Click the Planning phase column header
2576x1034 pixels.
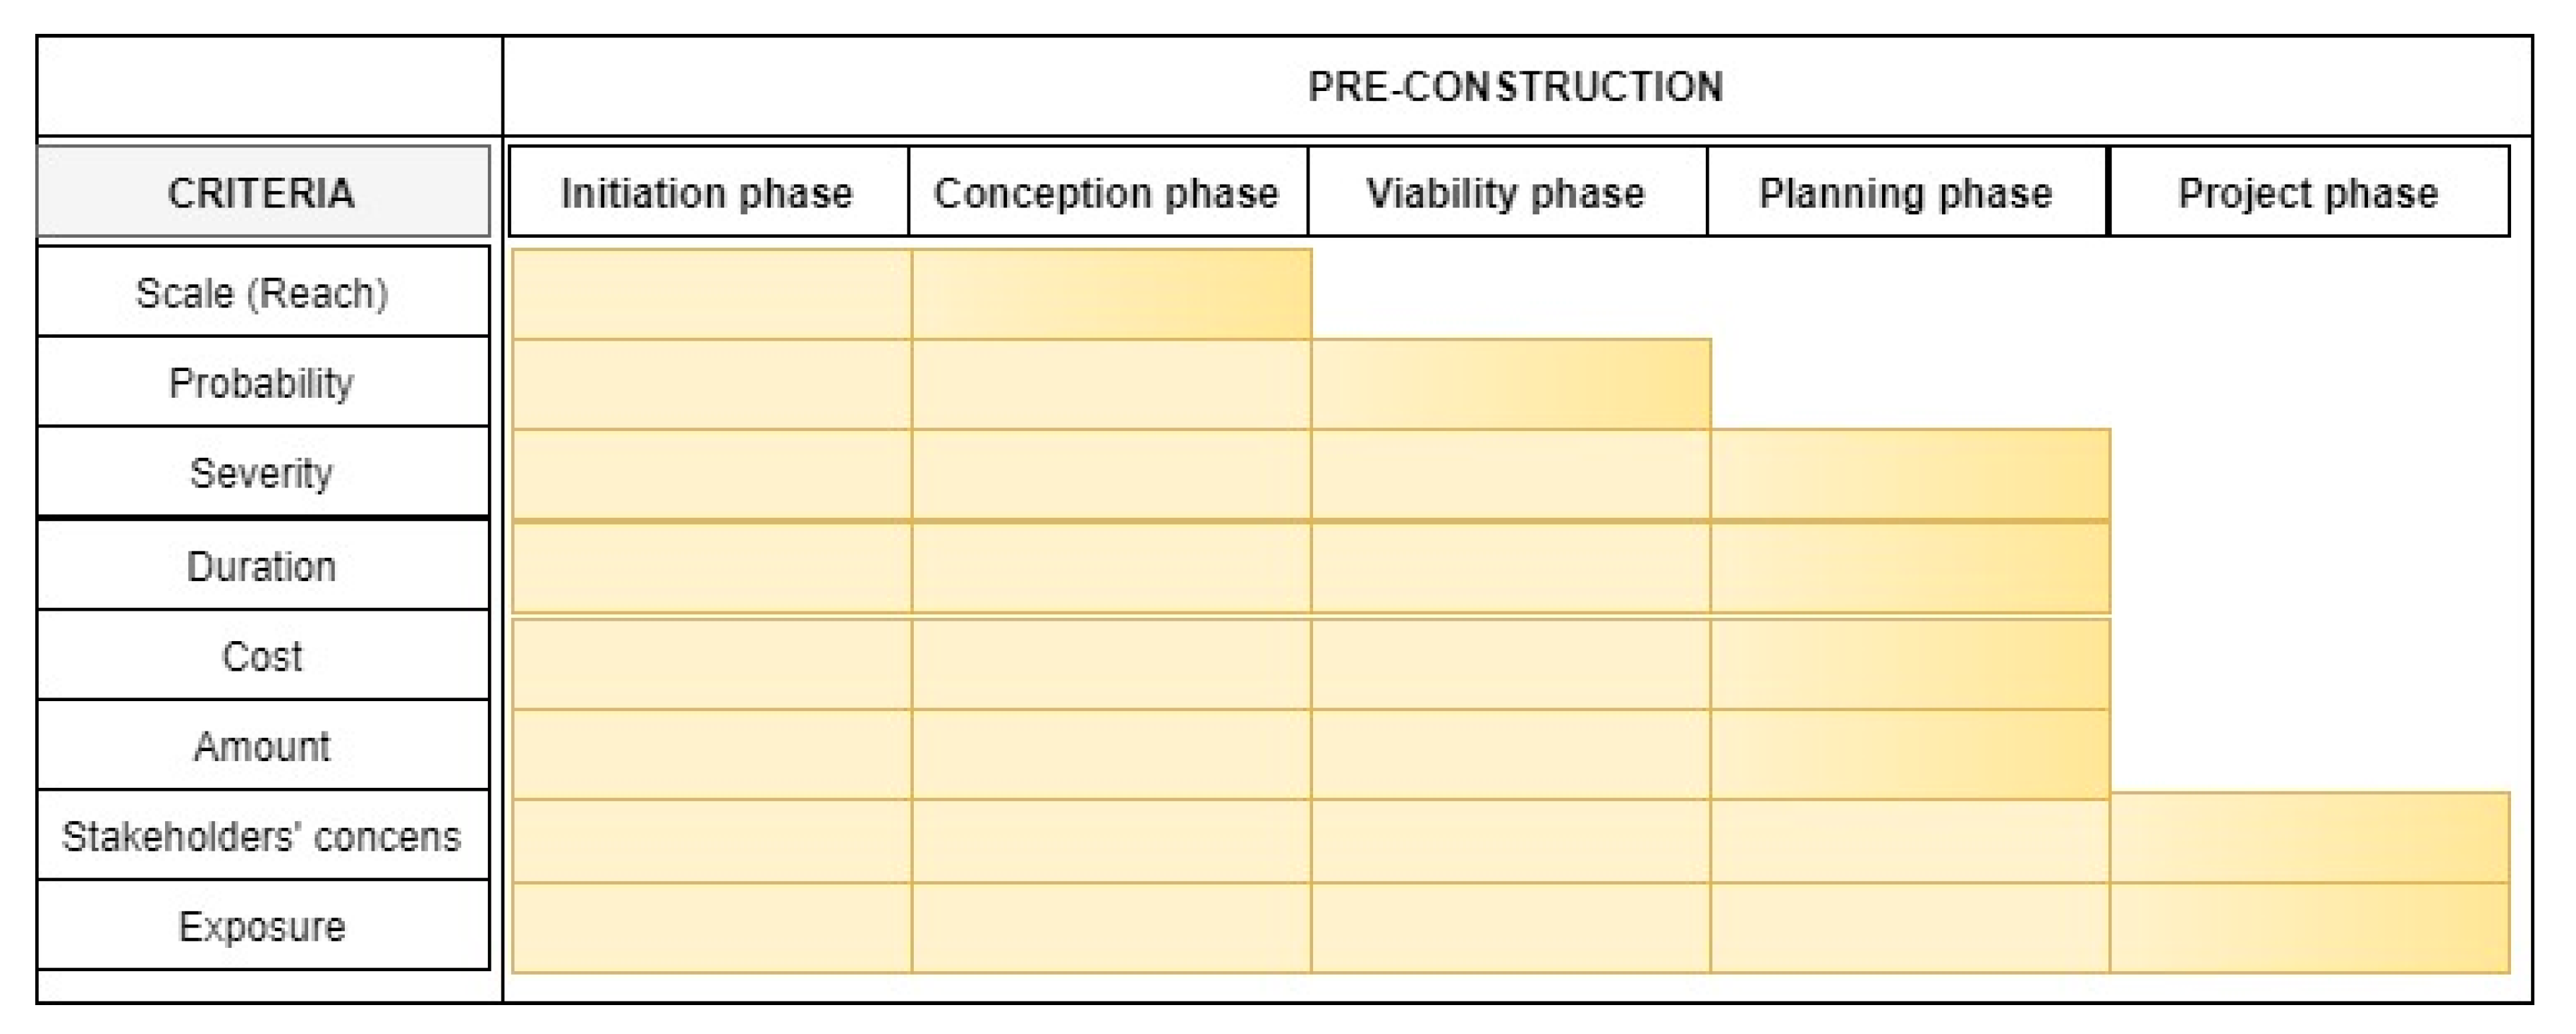pos(1906,192)
